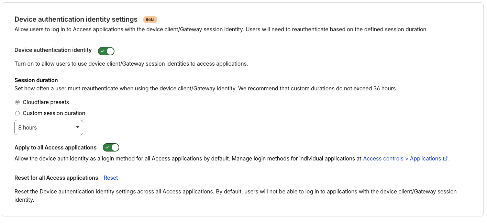Click checkmark icon in Device authentication toggle
The width and height of the screenshot is (487, 224).
[102, 51]
